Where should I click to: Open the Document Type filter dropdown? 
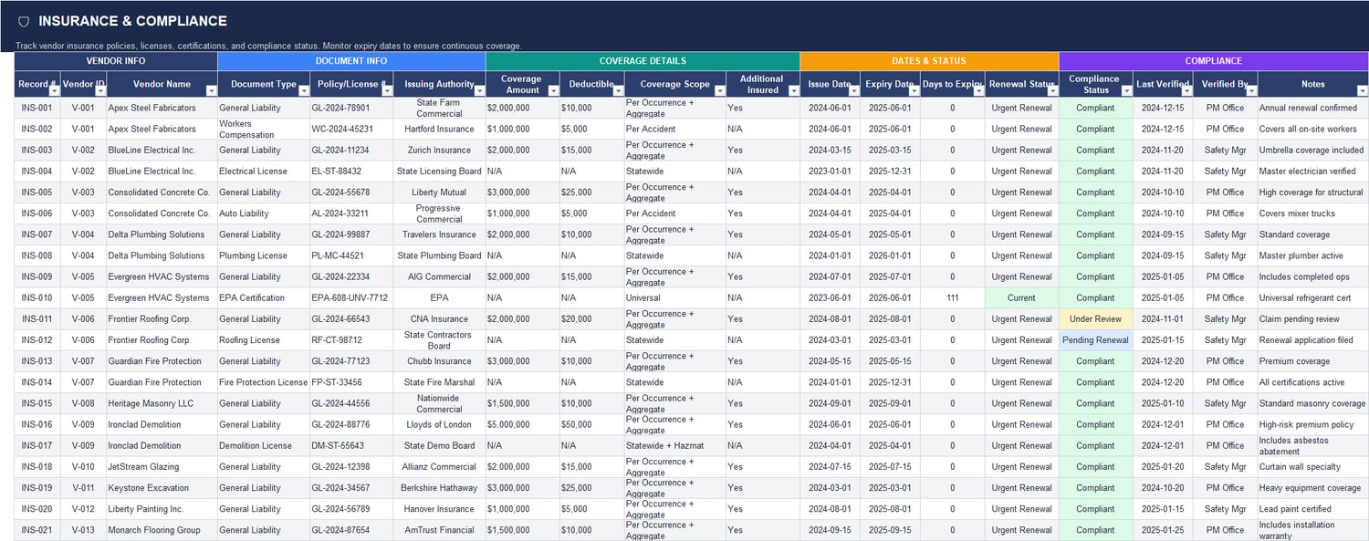[304, 90]
